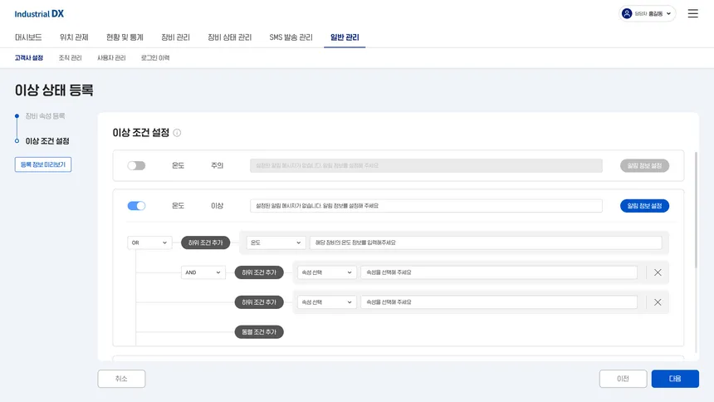Open the 온도 attribute dropdown
The width and height of the screenshot is (714, 402).
(276, 243)
